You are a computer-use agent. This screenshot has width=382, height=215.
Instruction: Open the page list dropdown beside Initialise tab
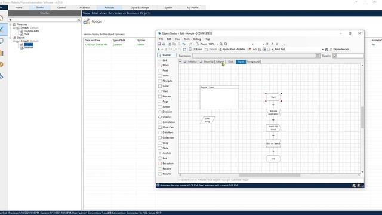coord(180,62)
